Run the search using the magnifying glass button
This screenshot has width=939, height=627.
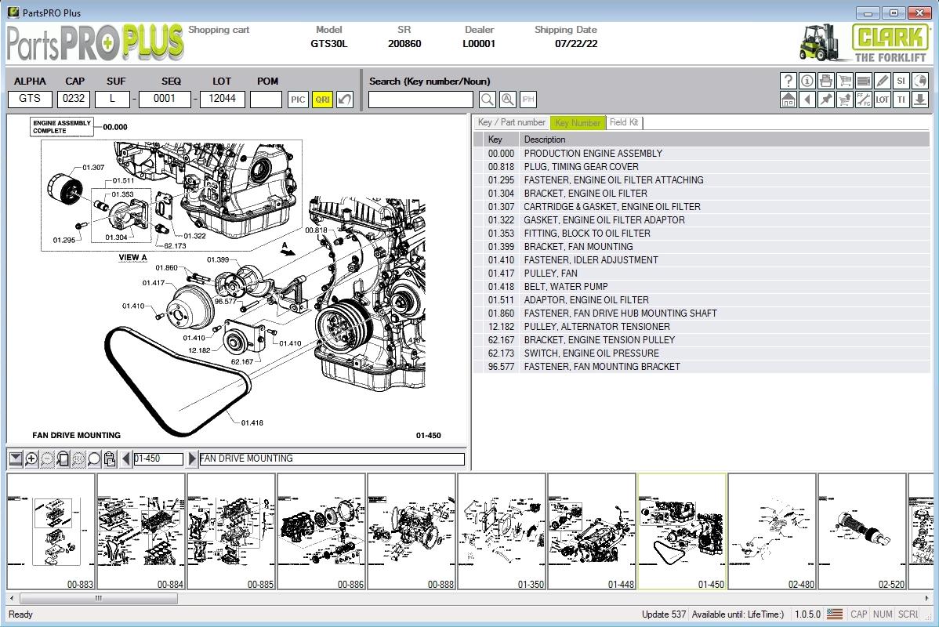click(486, 99)
